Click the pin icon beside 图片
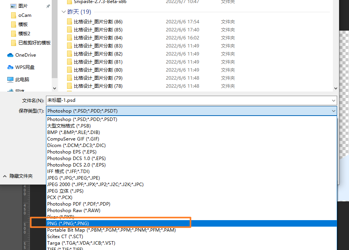Image resolution: width=349 pixels, height=250 pixels. tap(48, 6)
